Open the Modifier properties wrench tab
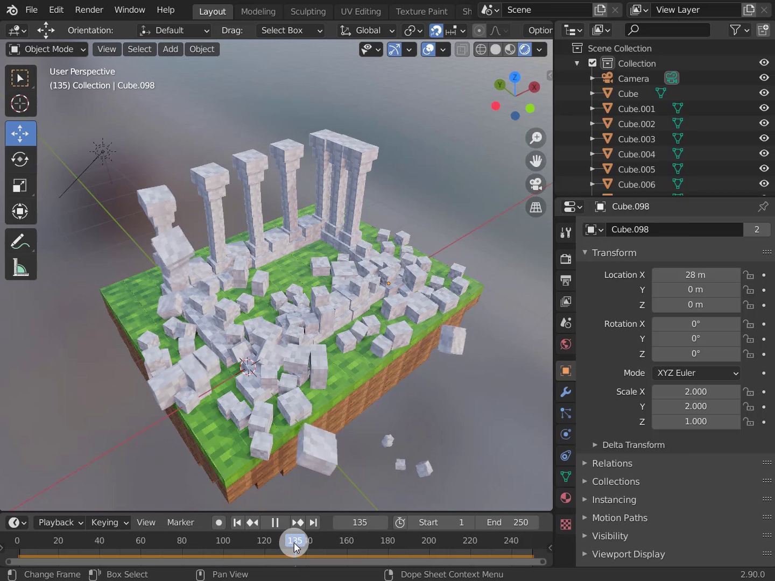 566,392
